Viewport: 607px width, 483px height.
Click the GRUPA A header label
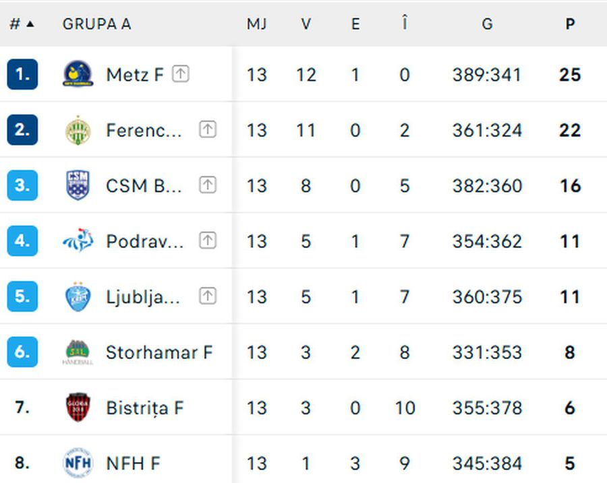(96, 24)
